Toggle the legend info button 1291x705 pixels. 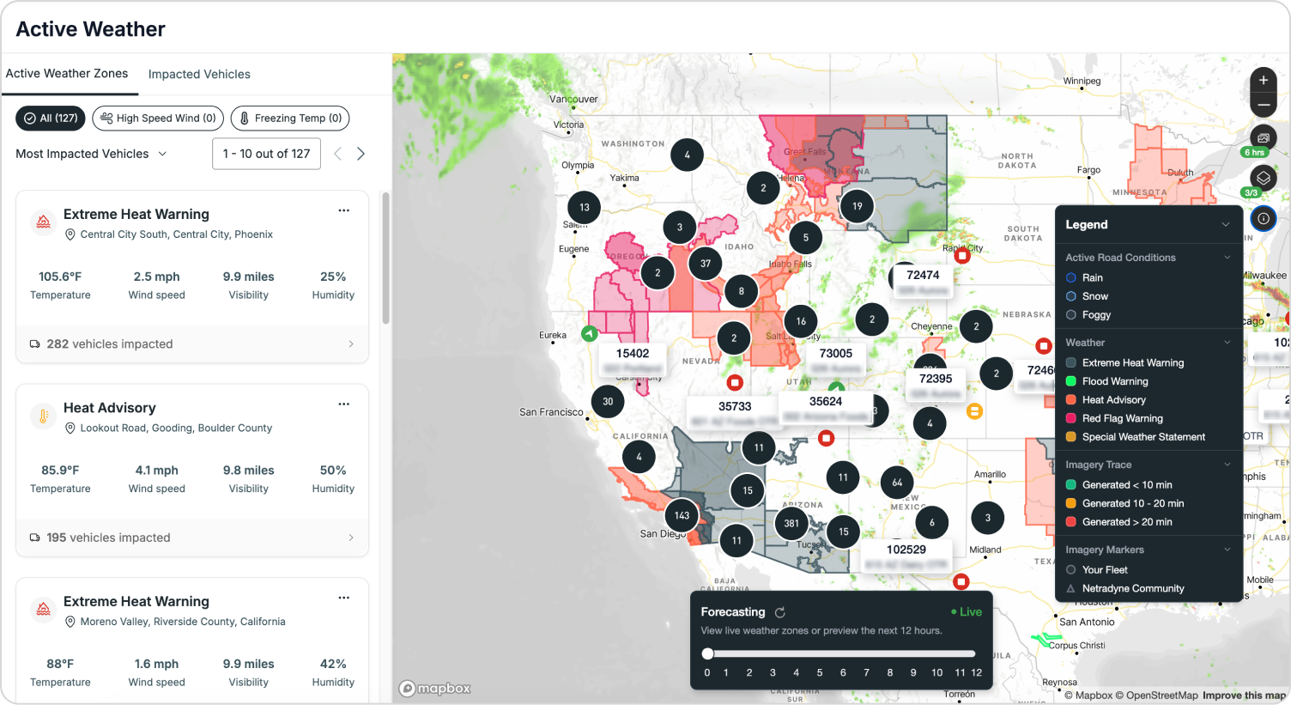[x=1263, y=219]
